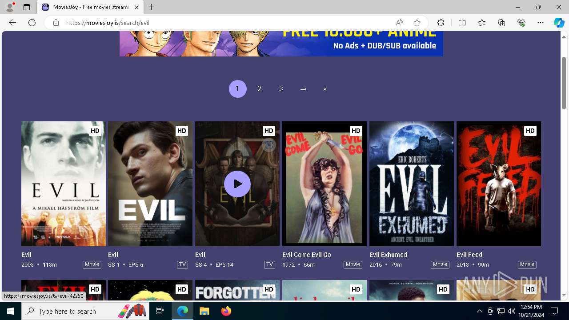Click the Evil 2003 title link
Screen dimensions: 569x320
coord(26,255)
